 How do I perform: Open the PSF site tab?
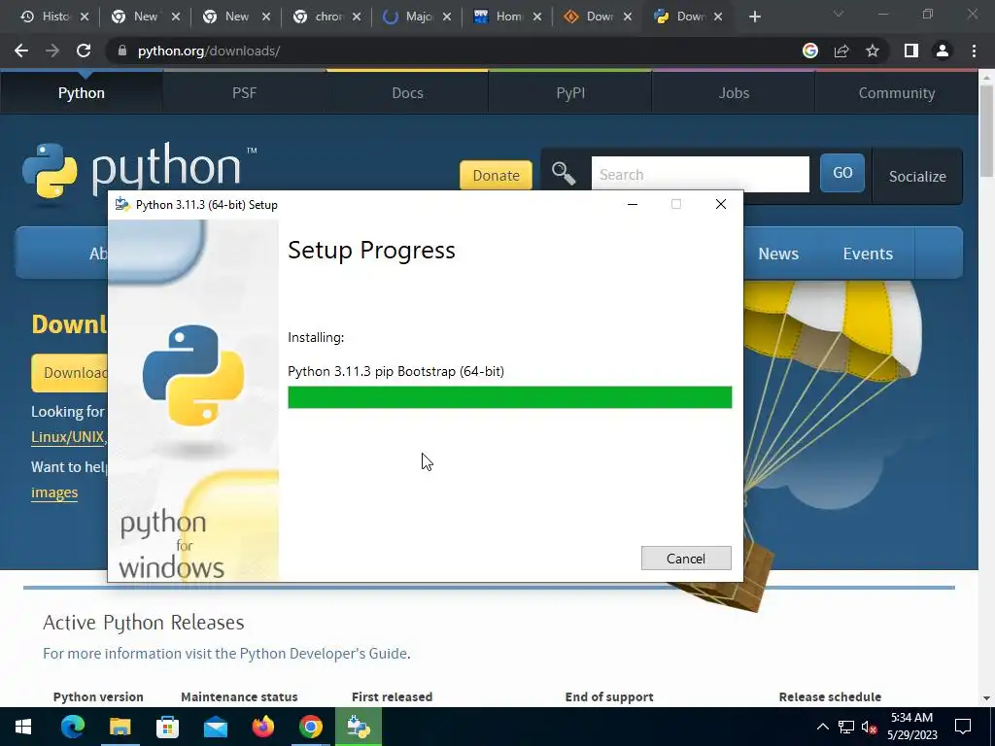click(244, 93)
